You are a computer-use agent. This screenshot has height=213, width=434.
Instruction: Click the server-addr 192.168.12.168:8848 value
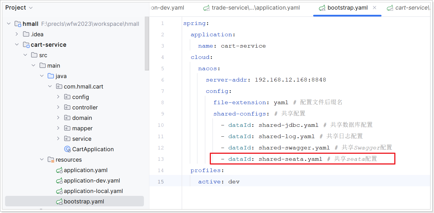pos(290,80)
